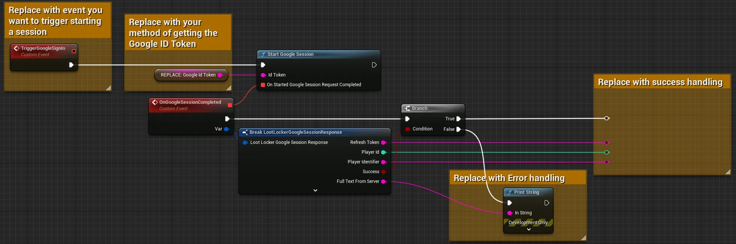Viewport: 736px width, 244px height.
Task: Click the Start Google Session function icon
Action: click(x=263, y=54)
